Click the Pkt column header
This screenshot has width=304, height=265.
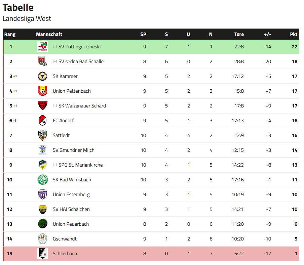(294, 34)
